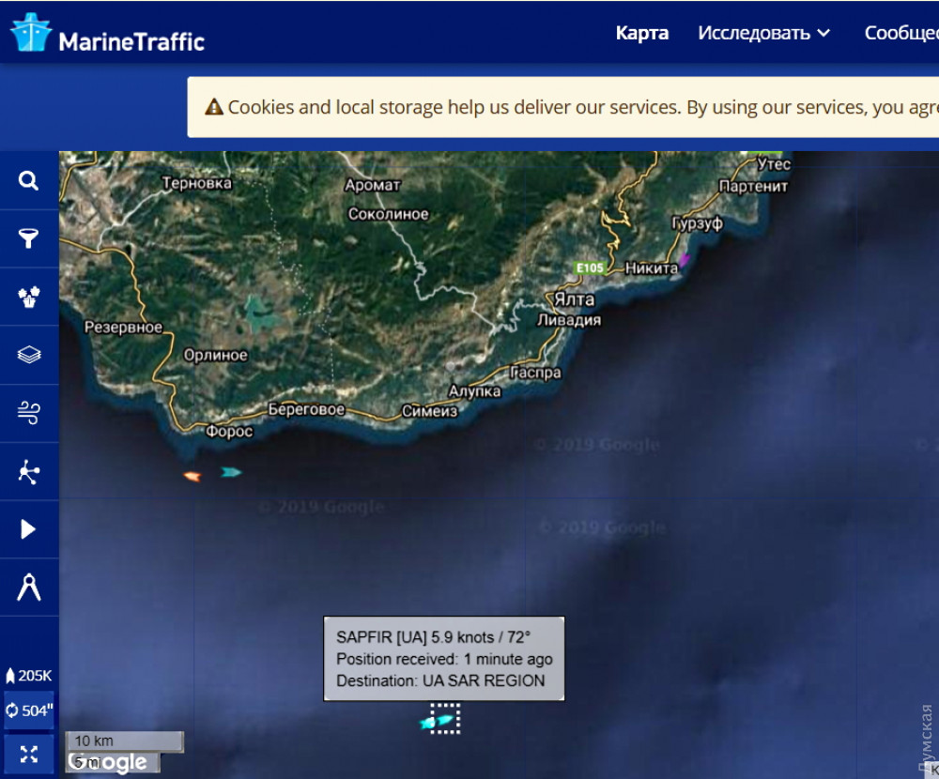
Task: Click the teal vessel near Форос
Action: click(231, 472)
